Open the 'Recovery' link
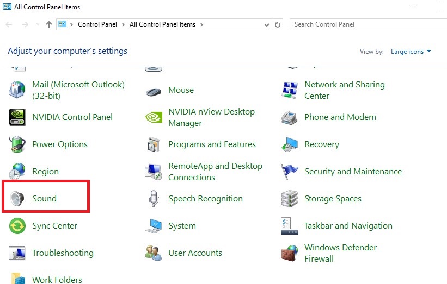Viewport: 447px width, 284px height. click(322, 144)
